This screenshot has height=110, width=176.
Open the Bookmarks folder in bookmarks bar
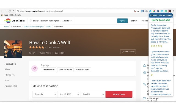click(15, 15)
